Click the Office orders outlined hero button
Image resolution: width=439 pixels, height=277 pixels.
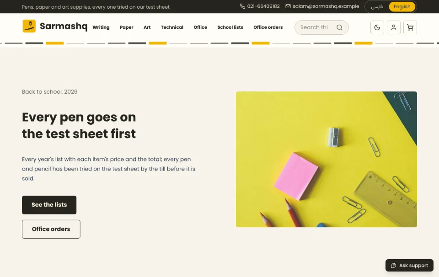click(51, 229)
